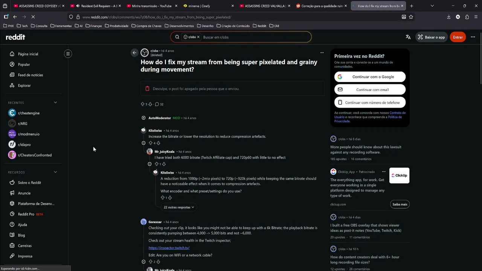Image resolution: width=482 pixels, height=271 pixels.
Task: Open the ClickUp ad thumbnail
Action: point(399,175)
